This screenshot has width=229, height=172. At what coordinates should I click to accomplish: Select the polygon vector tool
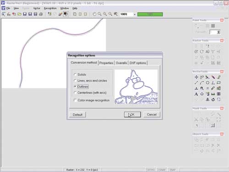pos(202,94)
